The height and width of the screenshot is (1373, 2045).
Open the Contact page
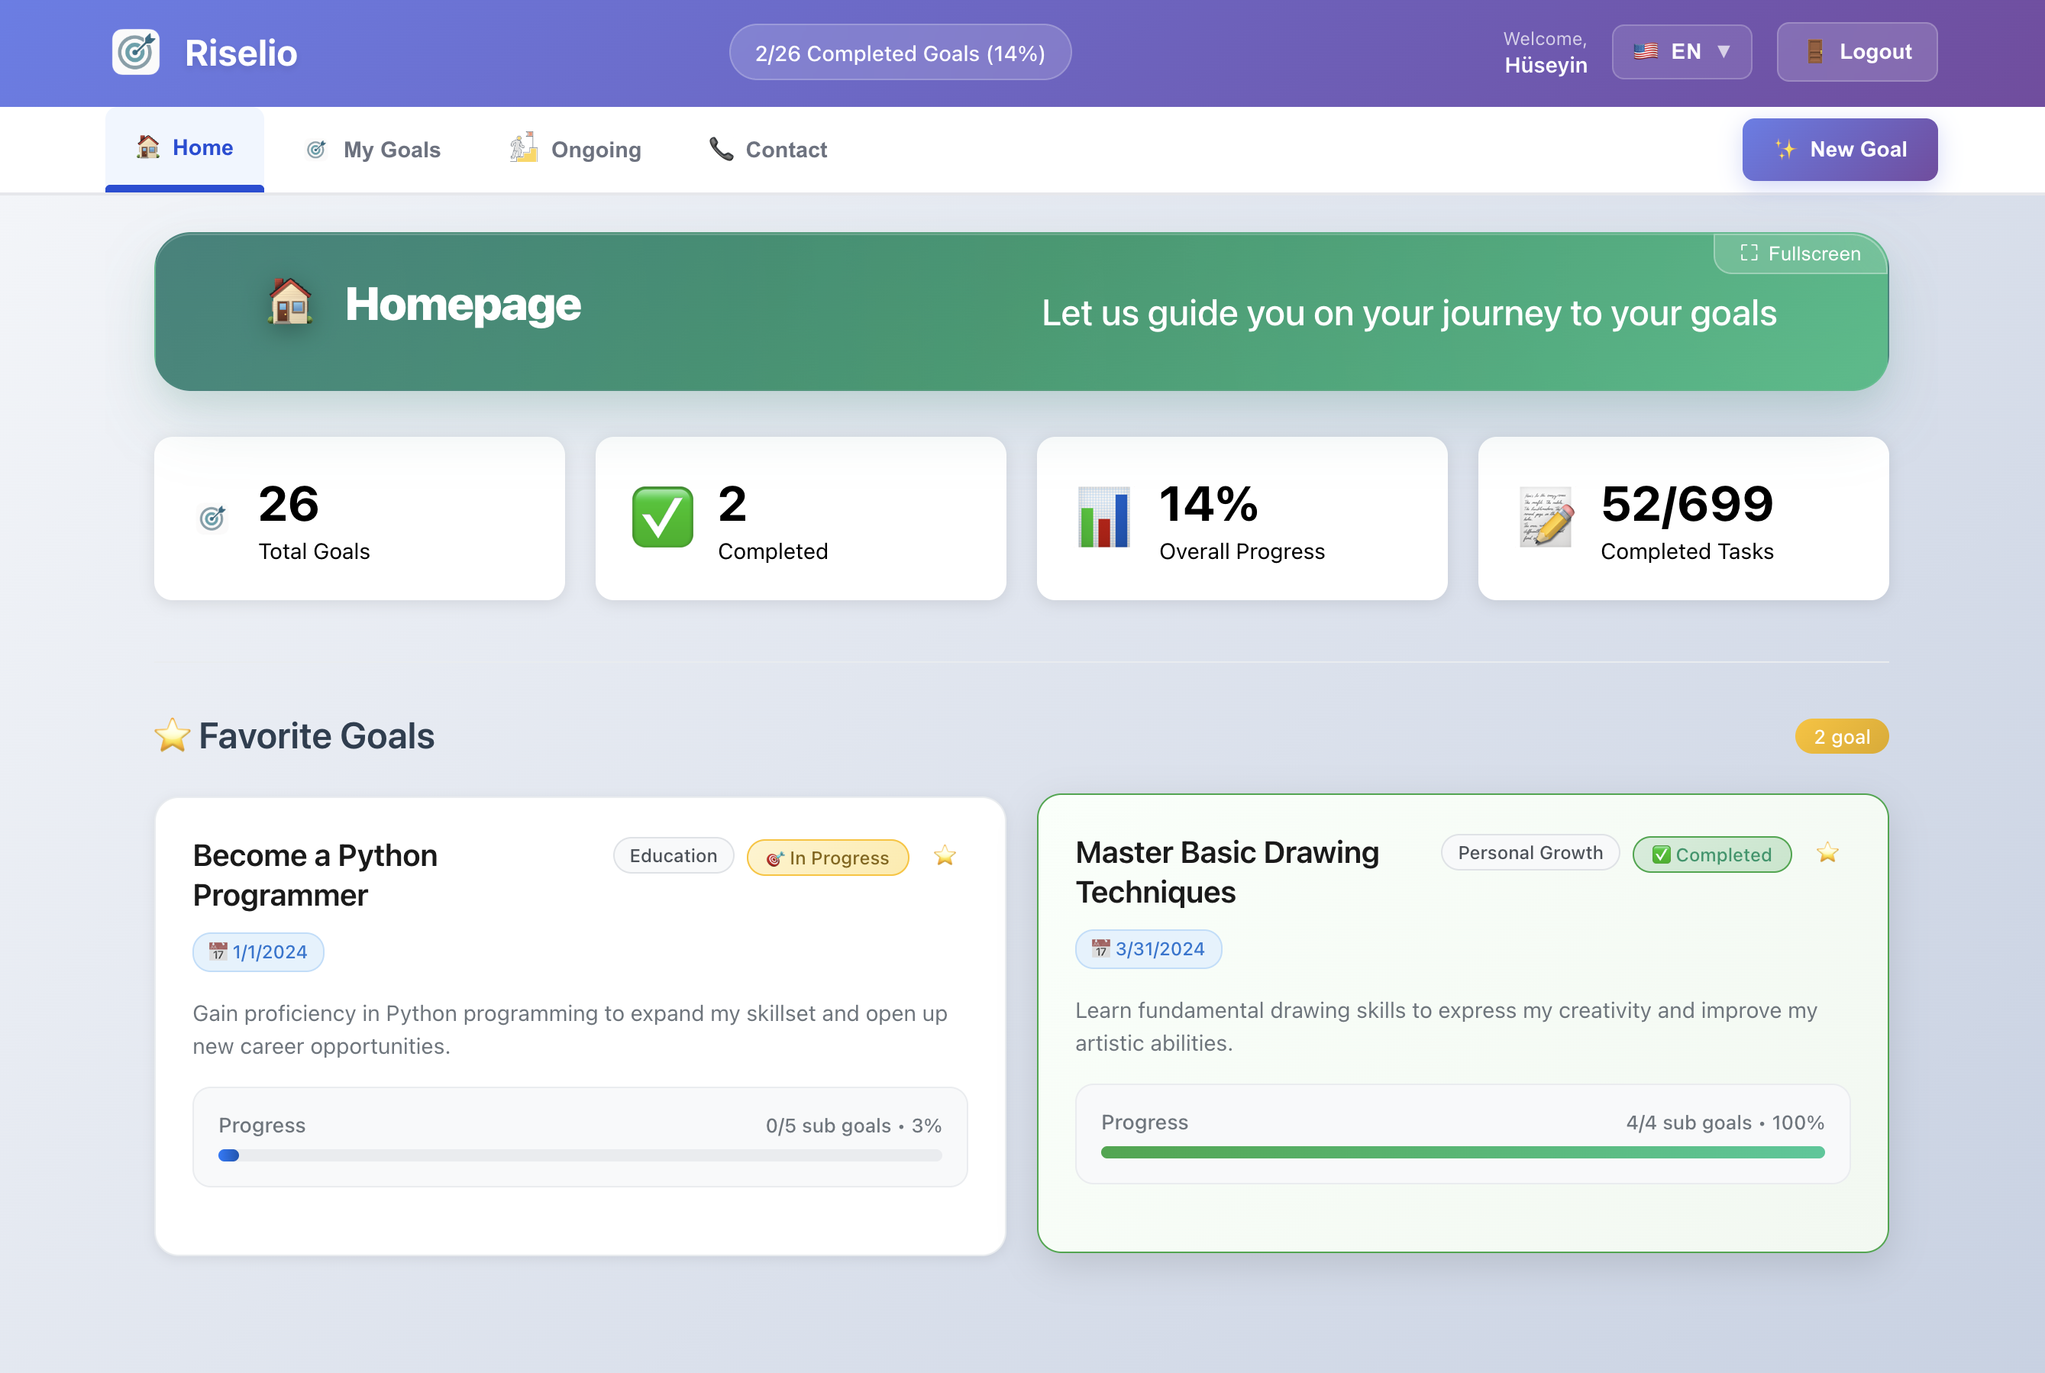[785, 149]
